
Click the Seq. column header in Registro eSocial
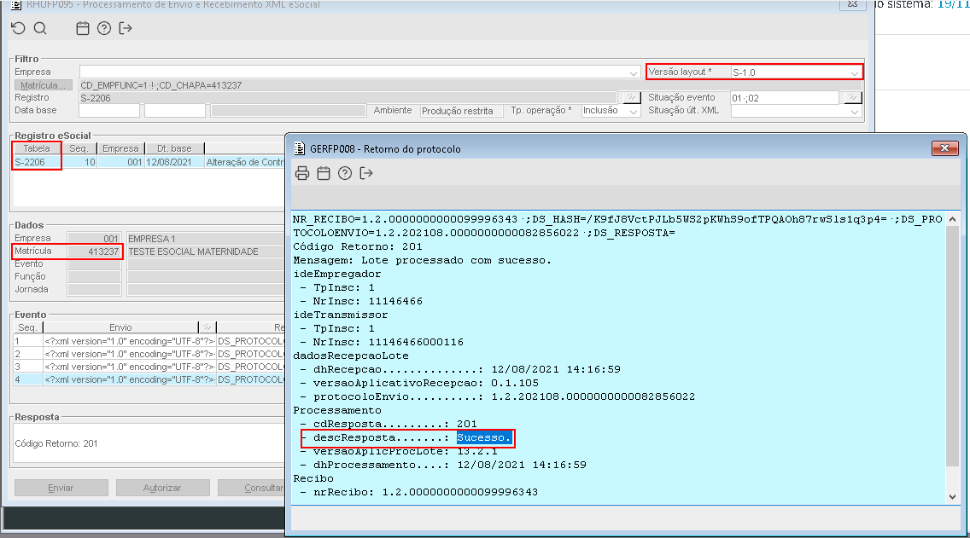click(79, 148)
